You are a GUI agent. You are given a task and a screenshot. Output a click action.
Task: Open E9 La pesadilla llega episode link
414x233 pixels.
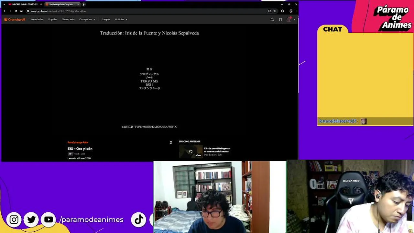[217, 150]
